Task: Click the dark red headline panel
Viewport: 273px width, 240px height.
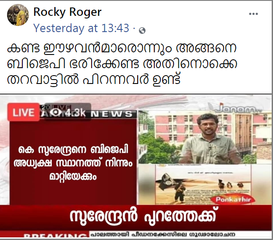Action: [73, 163]
